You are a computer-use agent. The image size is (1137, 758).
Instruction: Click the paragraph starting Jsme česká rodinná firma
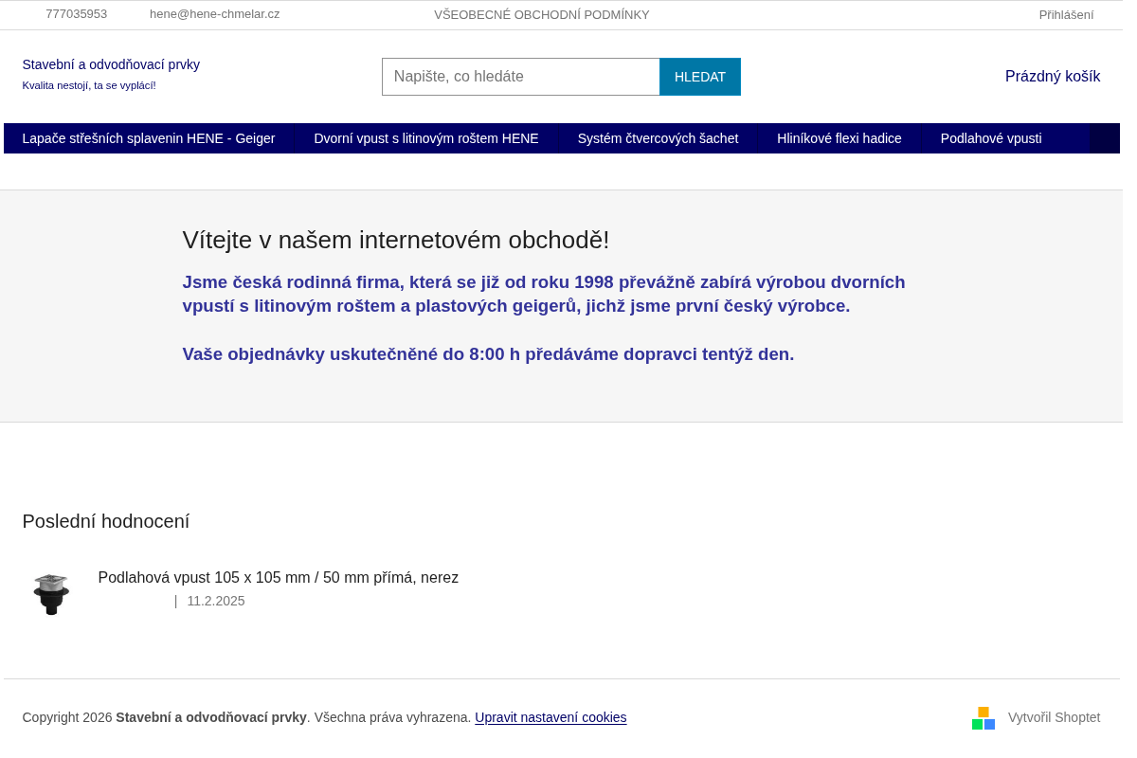(544, 294)
